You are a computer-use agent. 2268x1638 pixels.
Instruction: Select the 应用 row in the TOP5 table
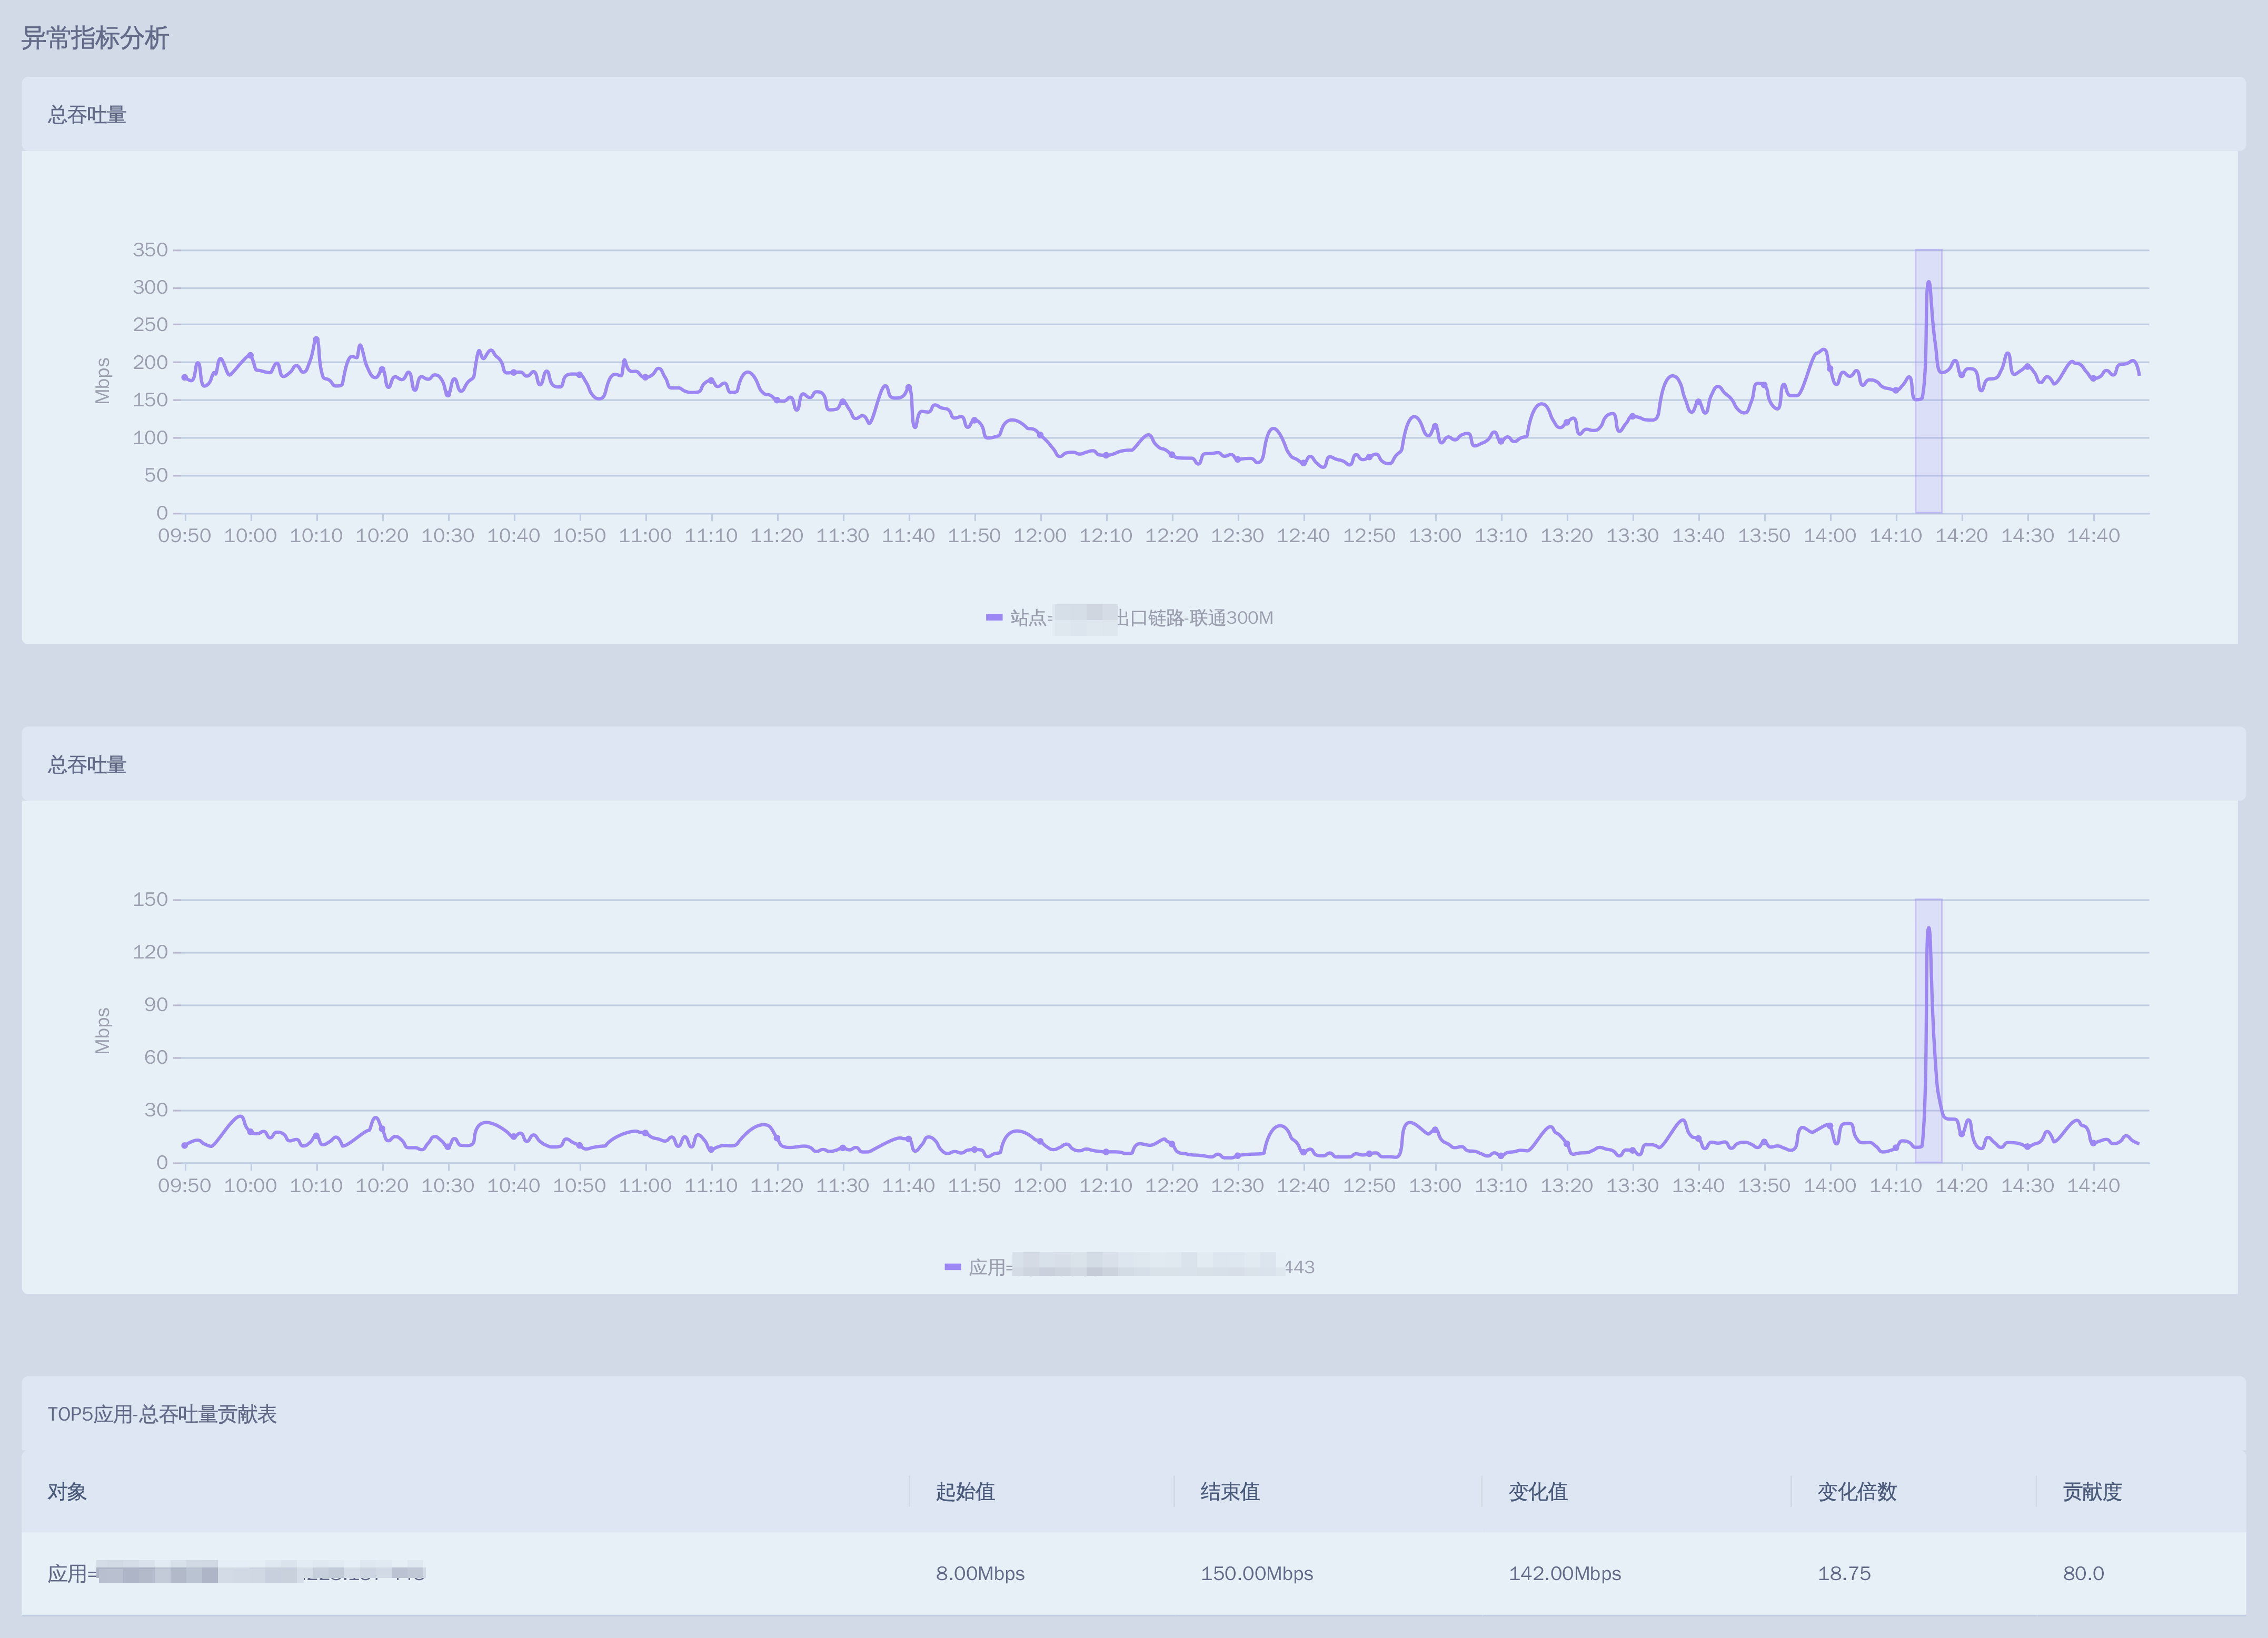[x=236, y=1573]
